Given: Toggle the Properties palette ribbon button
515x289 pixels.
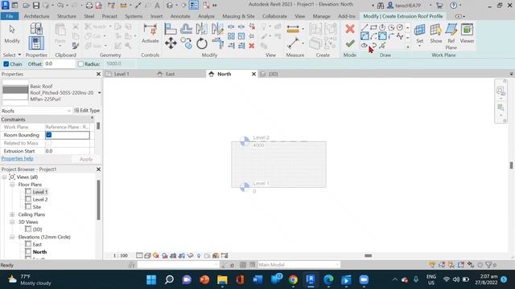Looking at the screenshot, I should click(36, 43).
